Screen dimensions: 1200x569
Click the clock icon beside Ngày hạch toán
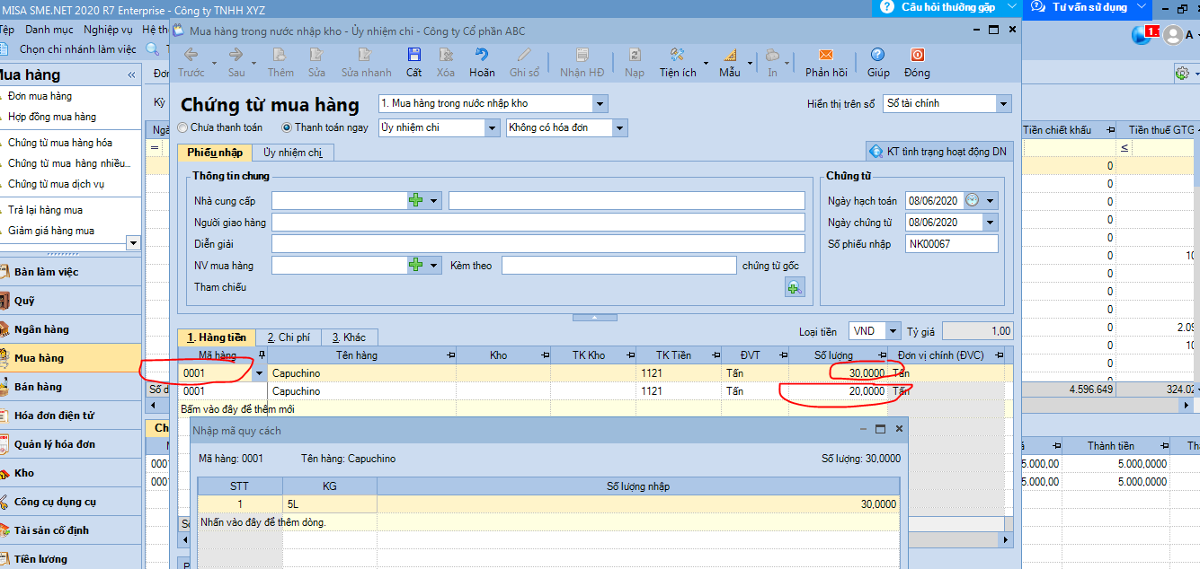click(972, 200)
